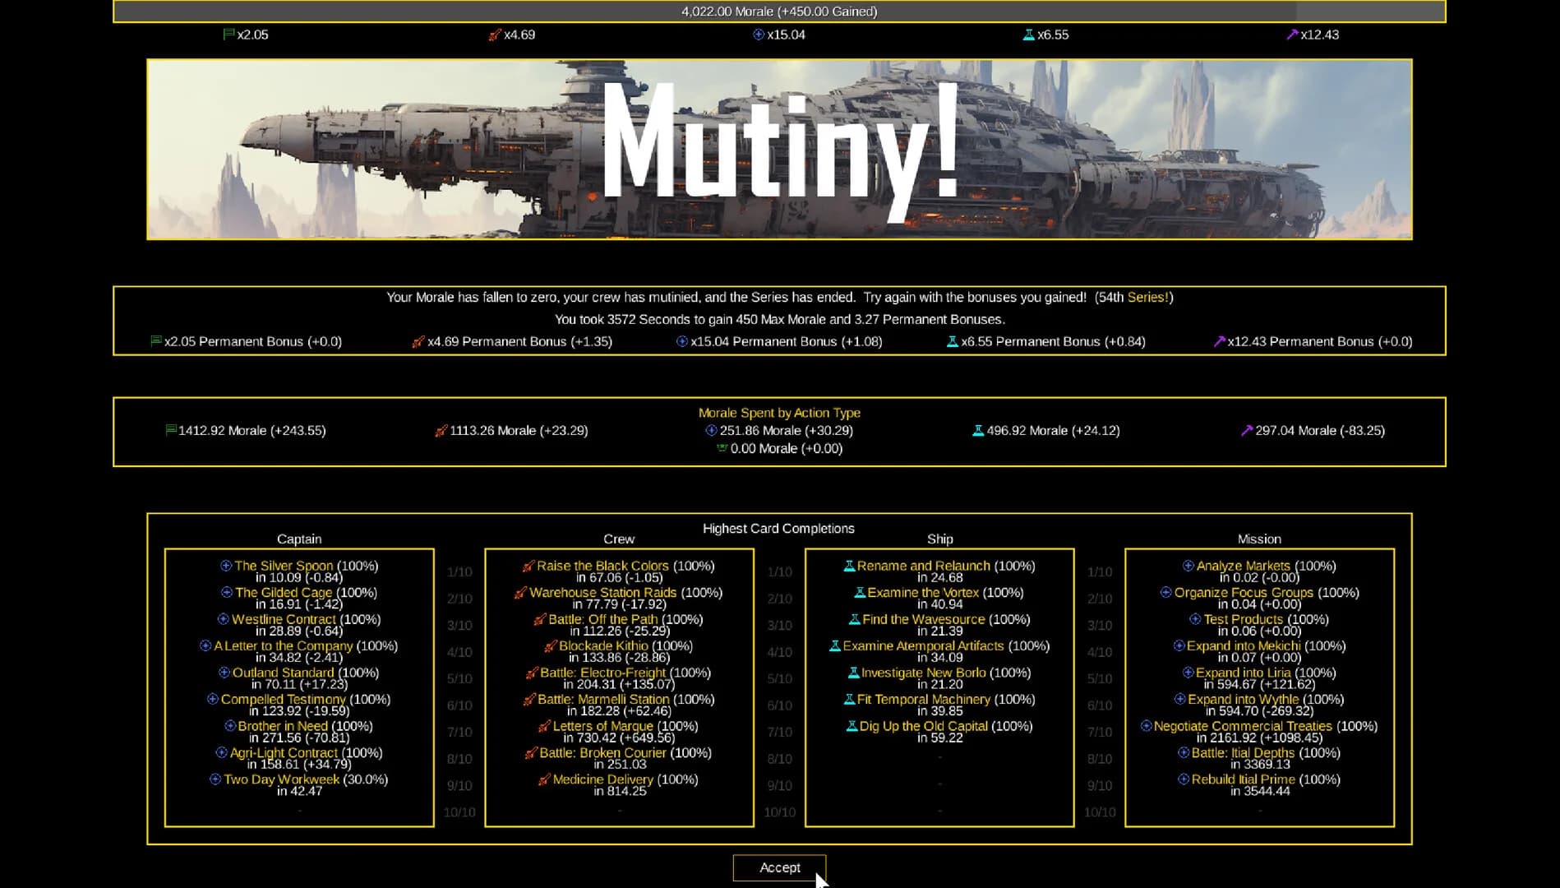Select Two Day Workweek captain card
The image size is (1560, 888).
pyautogui.click(x=281, y=779)
